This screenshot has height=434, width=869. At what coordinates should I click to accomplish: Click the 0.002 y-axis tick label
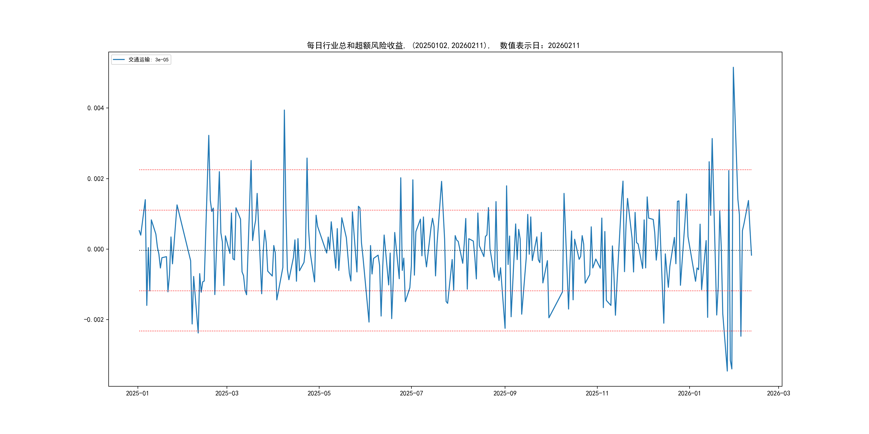pos(95,179)
